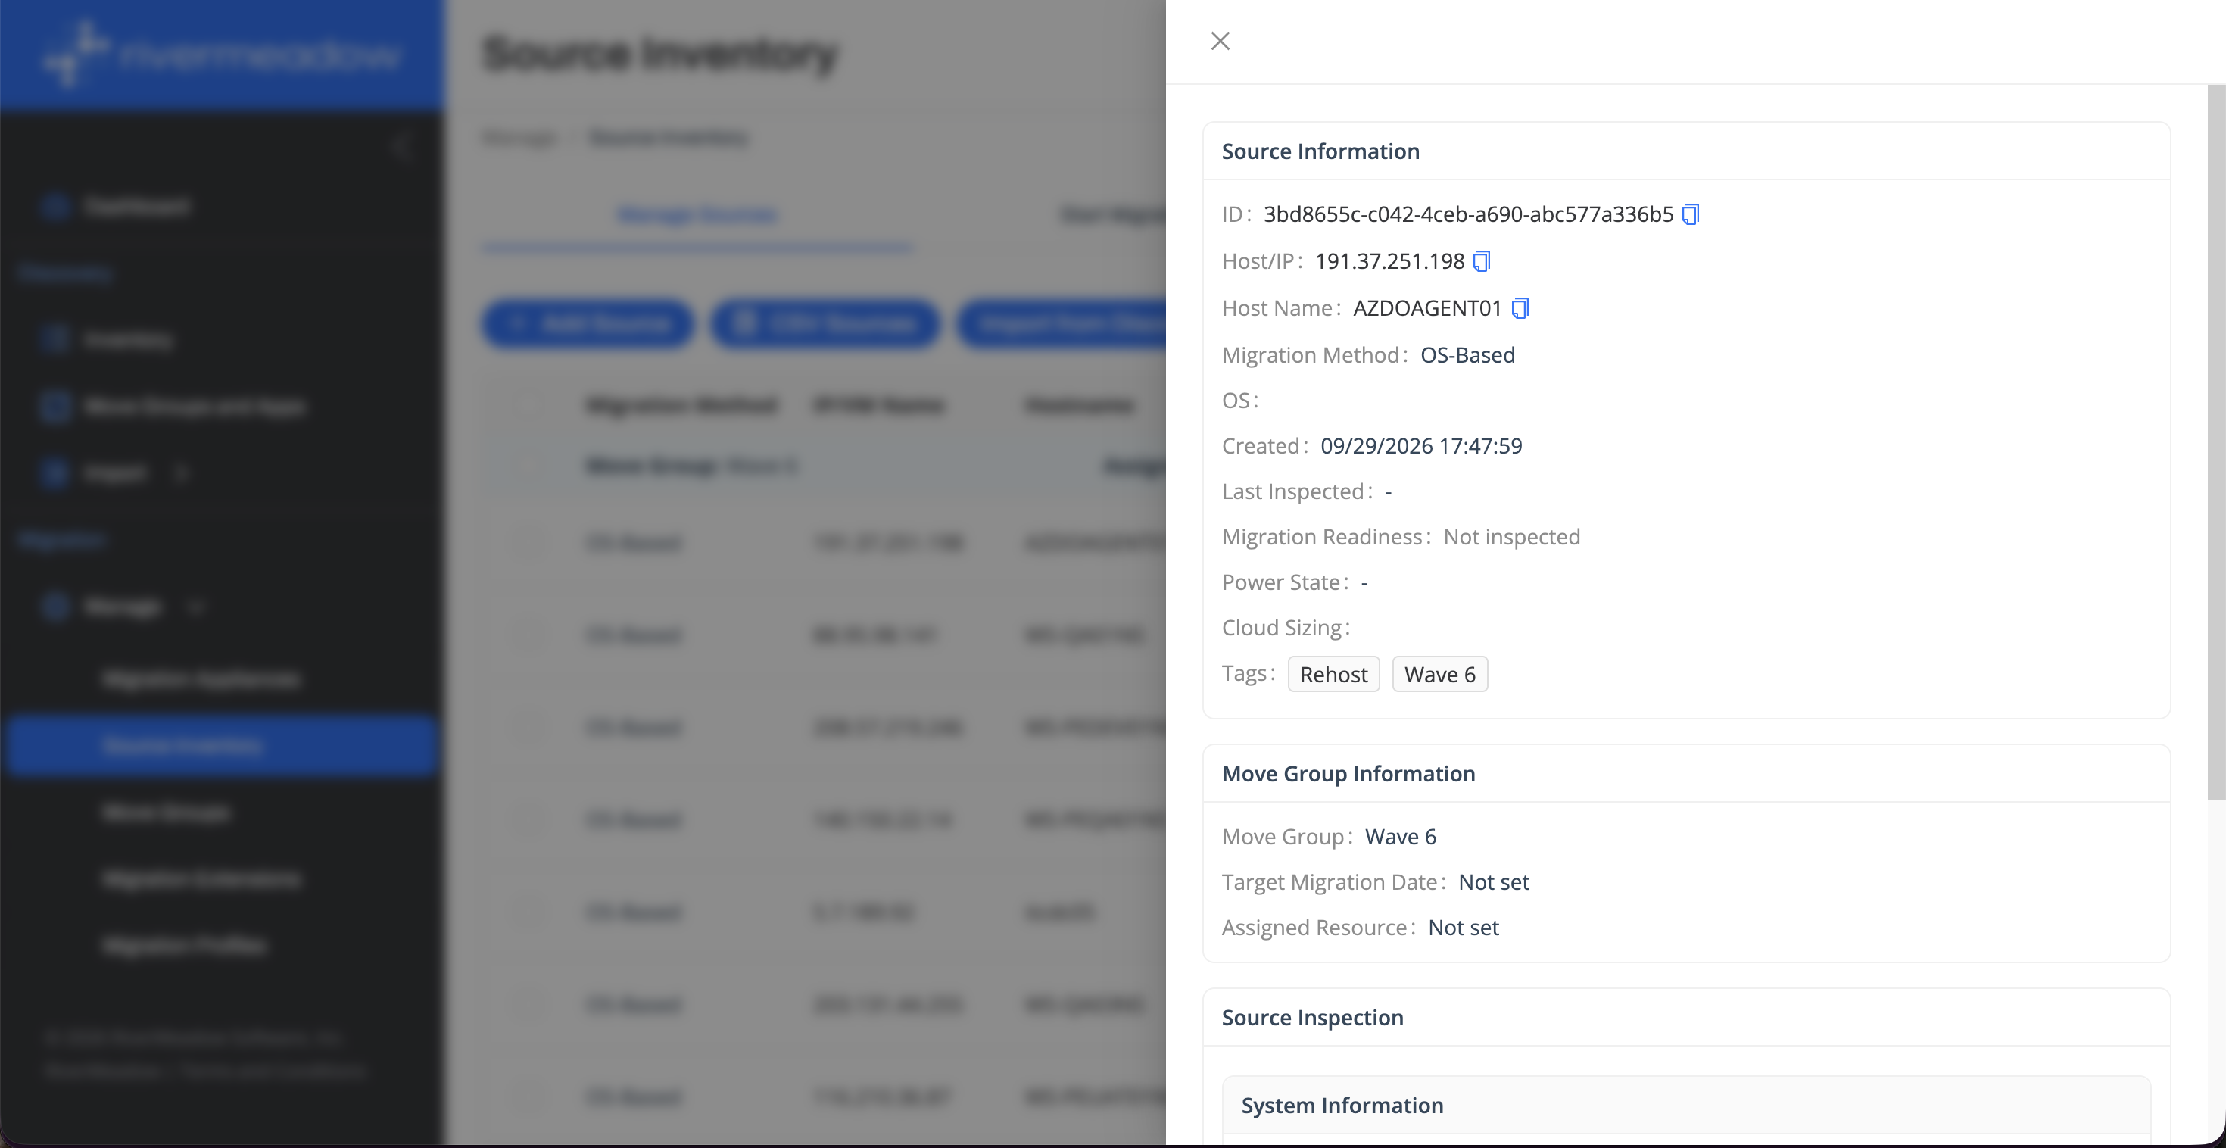This screenshot has width=2226, height=1148.
Task: Click the details panel vertical scrollbar
Action: (2215, 441)
